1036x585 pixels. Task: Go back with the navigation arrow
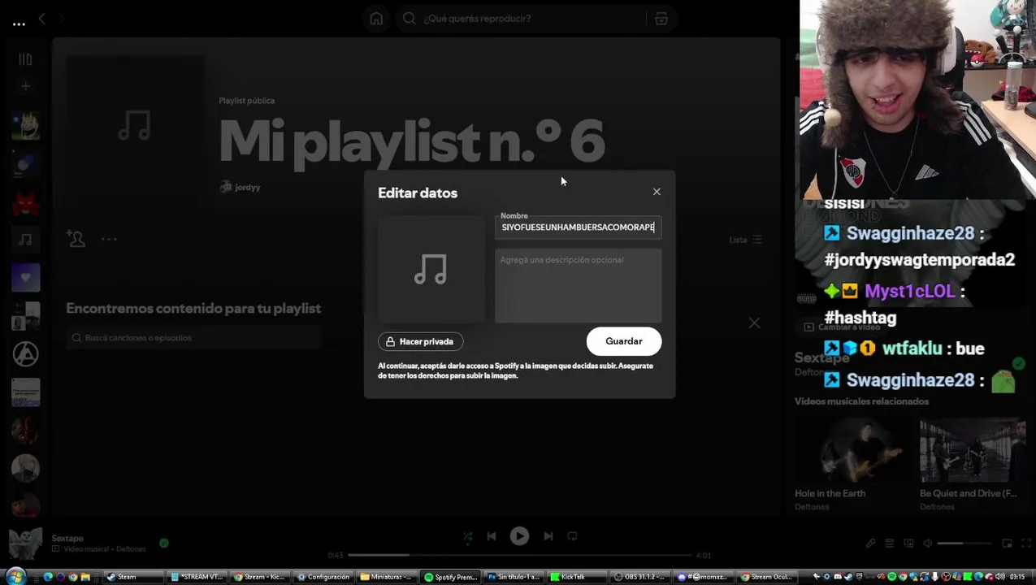click(x=41, y=19)
